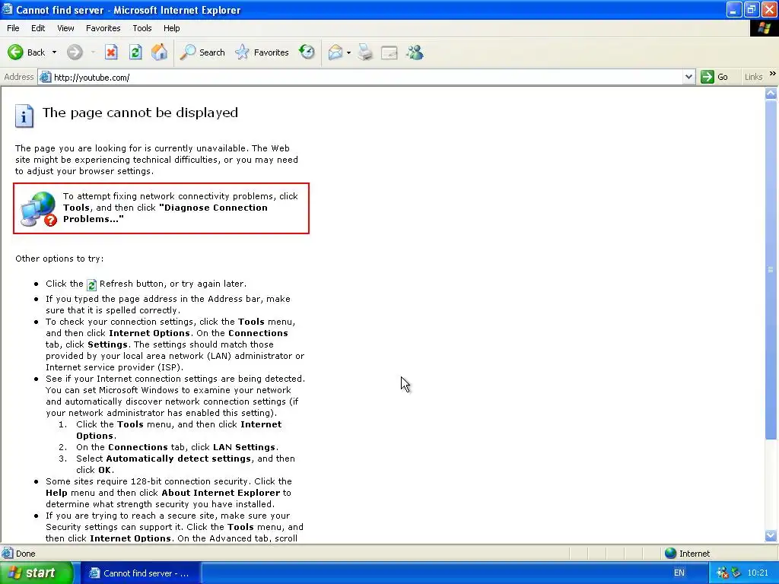Click the Mail envelope icon

(335, 52)
